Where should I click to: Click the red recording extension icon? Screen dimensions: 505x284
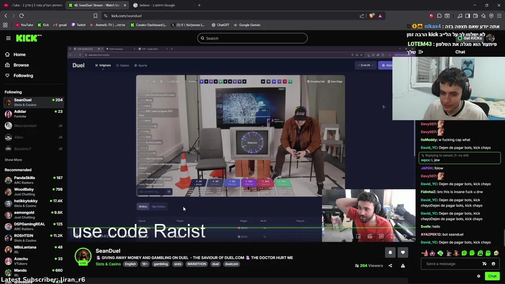(431, 16)
